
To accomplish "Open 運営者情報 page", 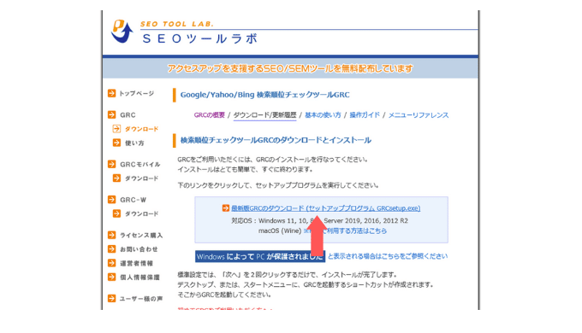I will (x=136, y=263).
